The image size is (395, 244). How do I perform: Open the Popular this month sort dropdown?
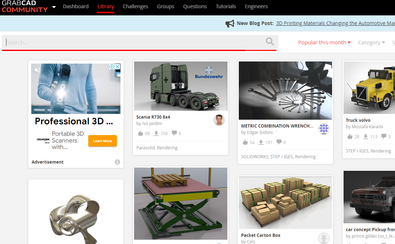pyautogui.click(x=325, y=42)
